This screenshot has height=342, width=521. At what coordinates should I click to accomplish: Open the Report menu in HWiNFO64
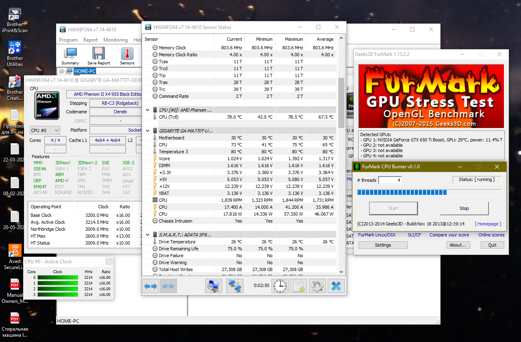[90, 40]
